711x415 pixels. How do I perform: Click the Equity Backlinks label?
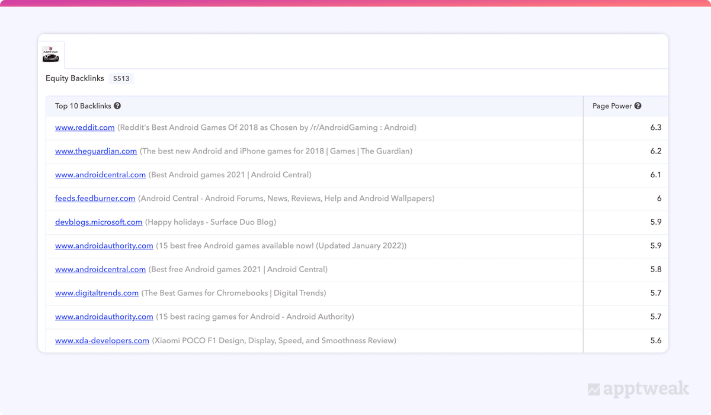(x=75, y=78)
